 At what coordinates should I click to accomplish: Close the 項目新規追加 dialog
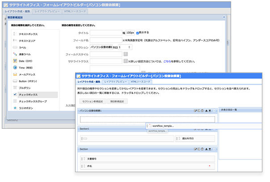(224, 17)
